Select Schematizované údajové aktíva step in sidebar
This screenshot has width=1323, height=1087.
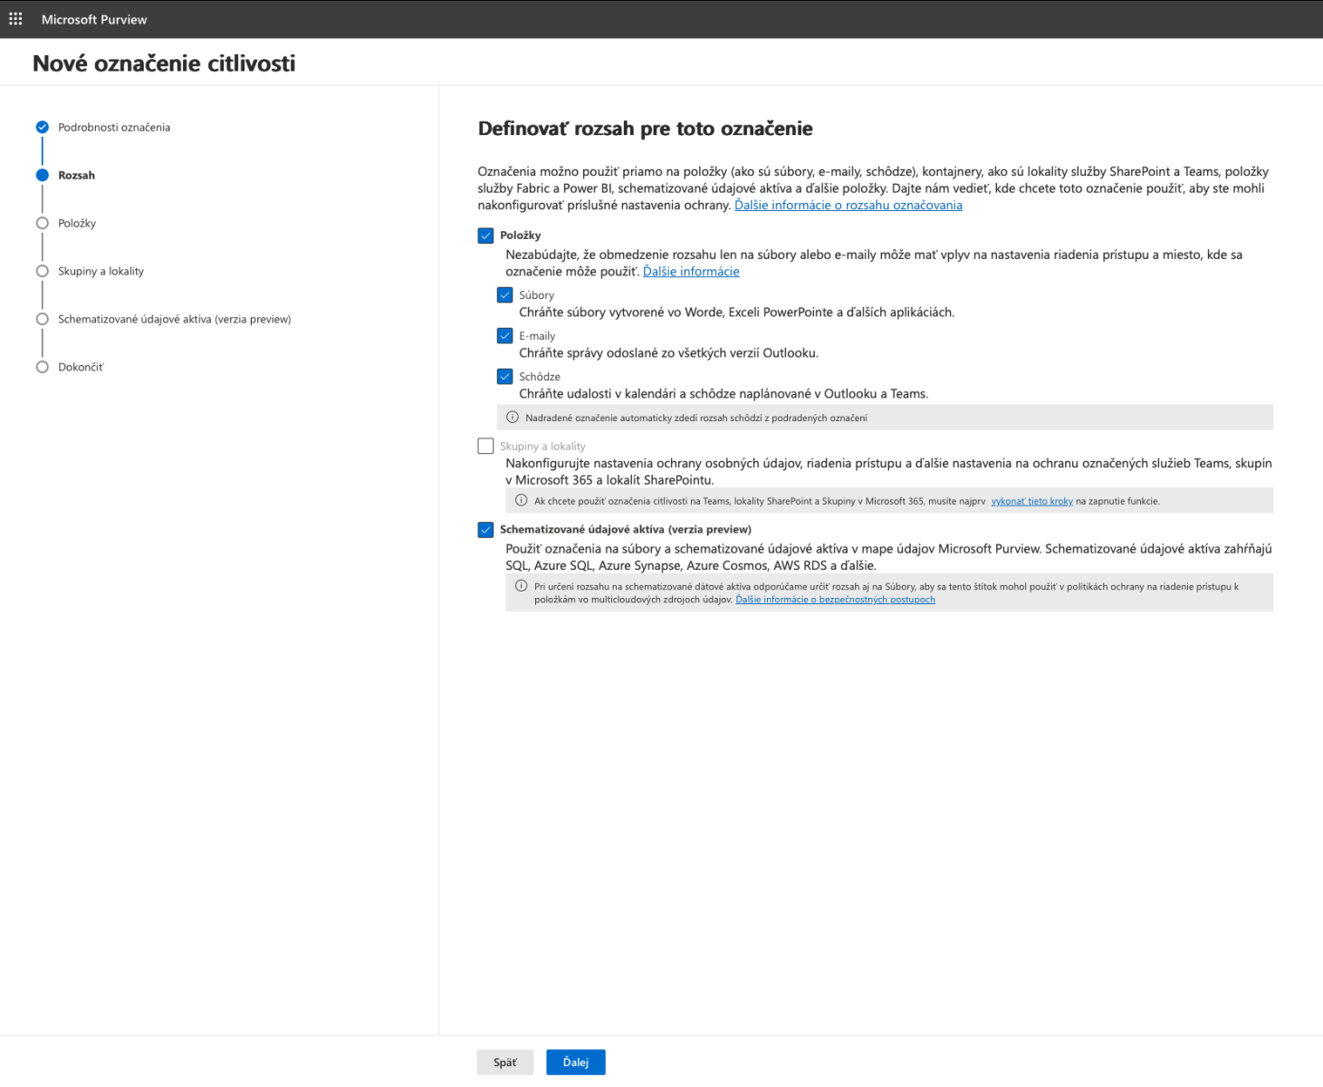coord(175,319)
